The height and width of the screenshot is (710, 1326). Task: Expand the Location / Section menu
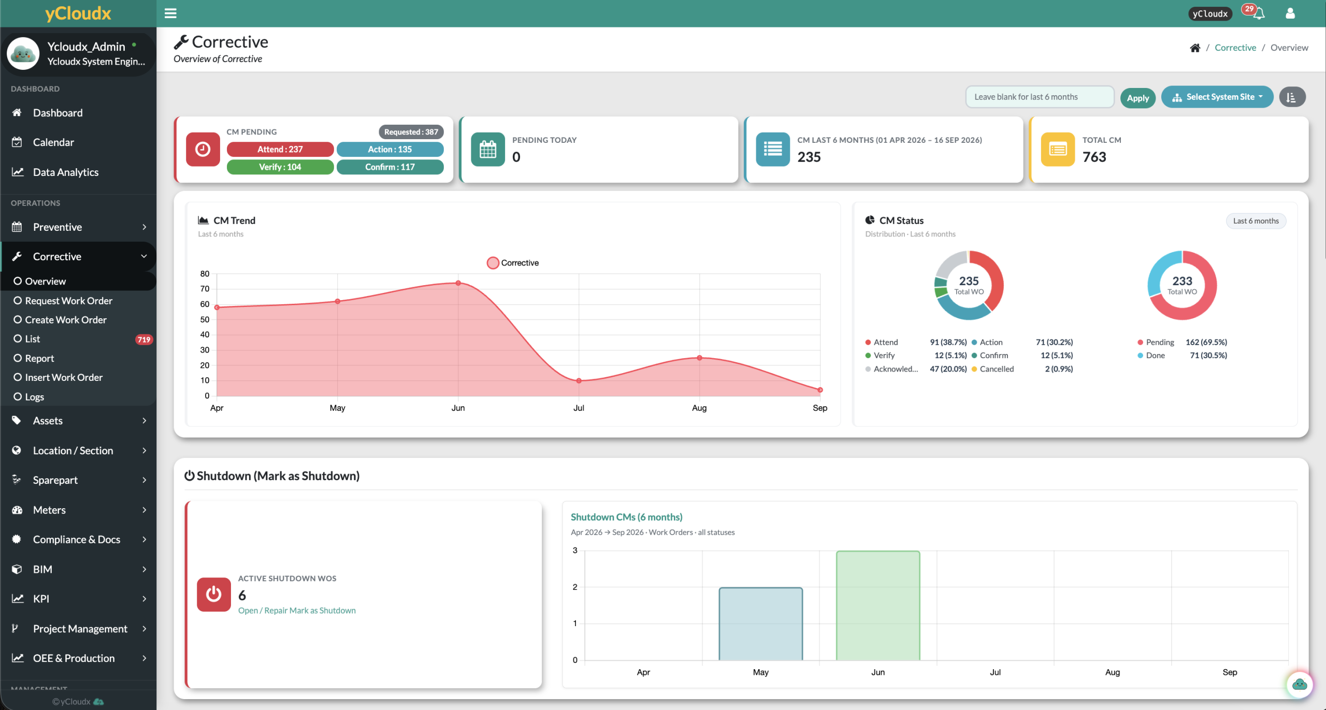click(78, 450)
